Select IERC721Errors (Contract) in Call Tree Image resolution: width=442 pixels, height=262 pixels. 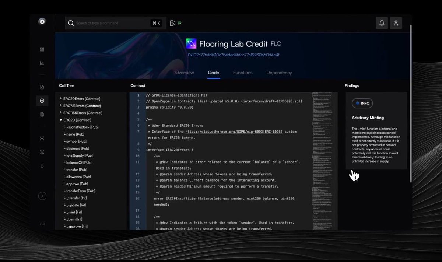tap(81, 106)
